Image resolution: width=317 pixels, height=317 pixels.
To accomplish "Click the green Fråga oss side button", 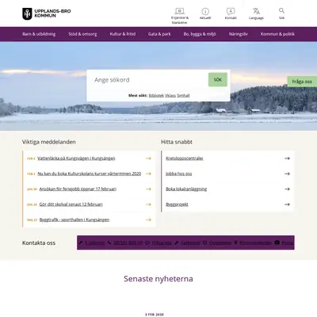I will pos(302,82).
